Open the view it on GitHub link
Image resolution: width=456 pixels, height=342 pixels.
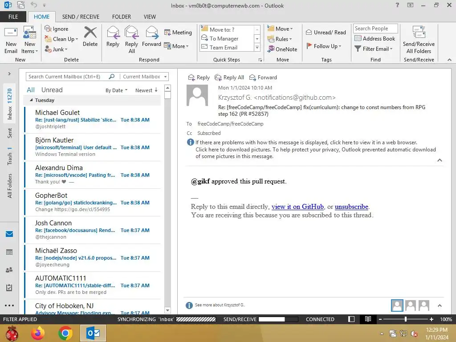coord(297,207)
